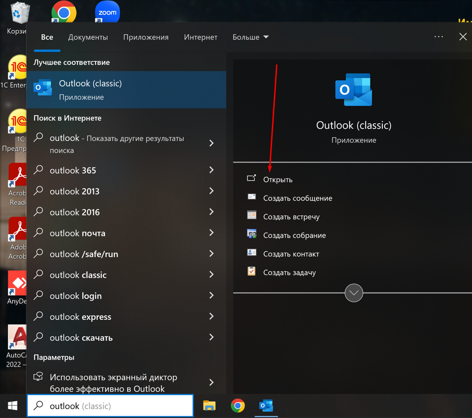The width and height of the screenshot is (472, 418).
Task: Open File Explorer from the taskbar
Action: [209, 405]
